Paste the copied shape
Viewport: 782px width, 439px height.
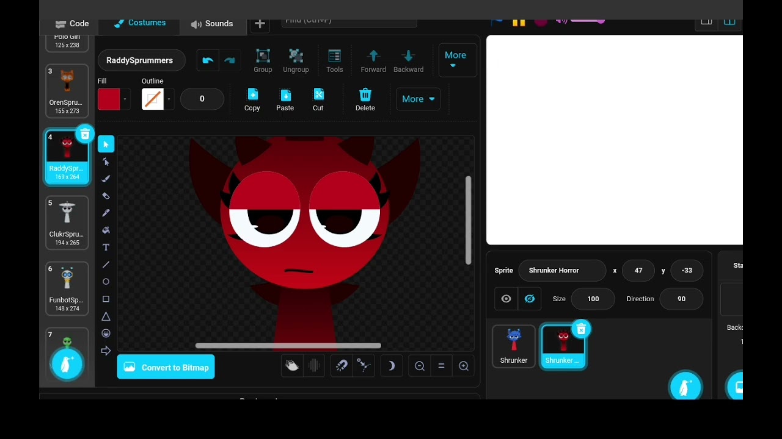(x=285, y=99)
